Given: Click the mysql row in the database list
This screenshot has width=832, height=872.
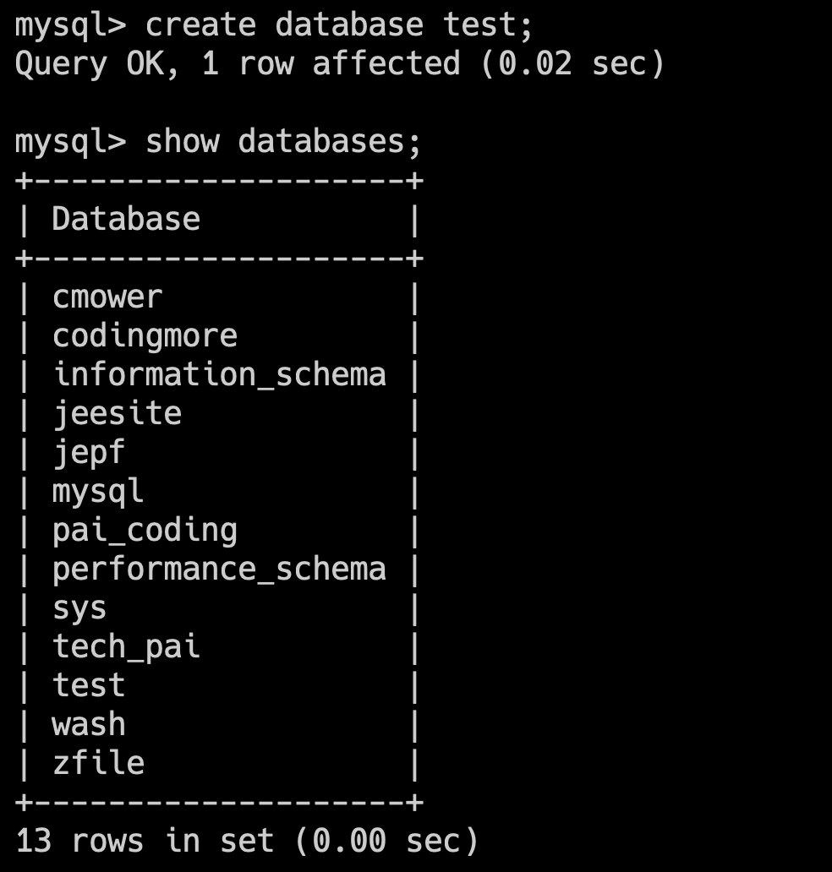Looking at the screenshot, I should point(98,491).
